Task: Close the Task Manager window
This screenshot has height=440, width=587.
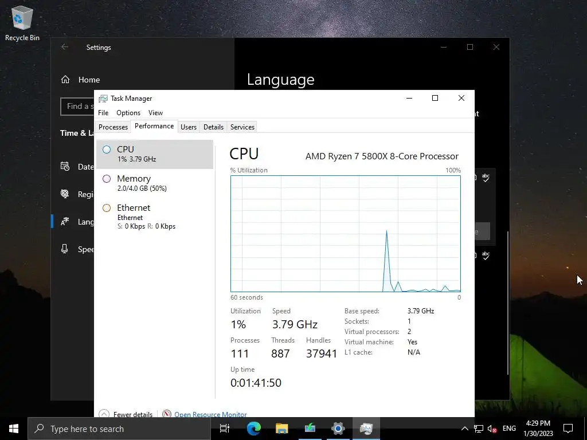Action: 461,98
